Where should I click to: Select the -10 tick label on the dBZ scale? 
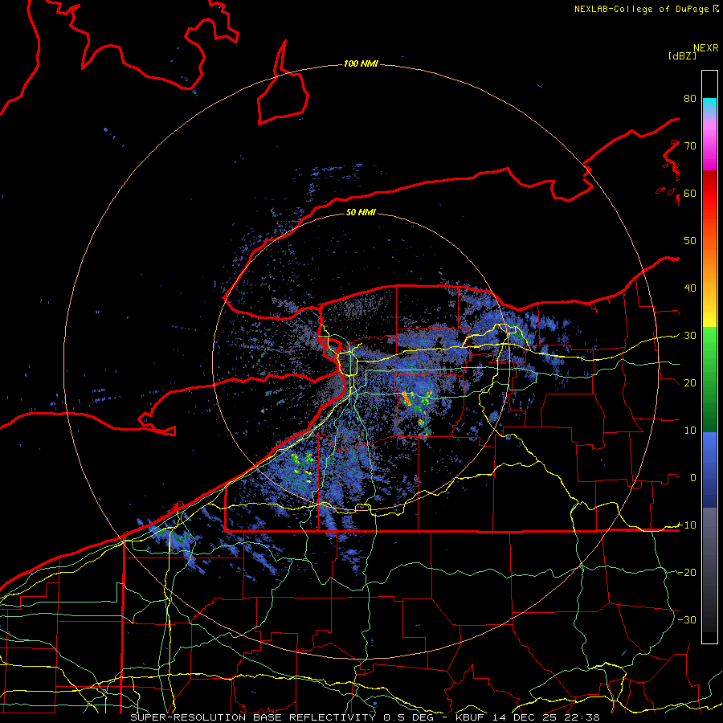687,525
